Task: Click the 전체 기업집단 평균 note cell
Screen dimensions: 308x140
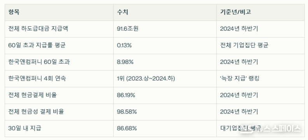Action: click(244, 45)
